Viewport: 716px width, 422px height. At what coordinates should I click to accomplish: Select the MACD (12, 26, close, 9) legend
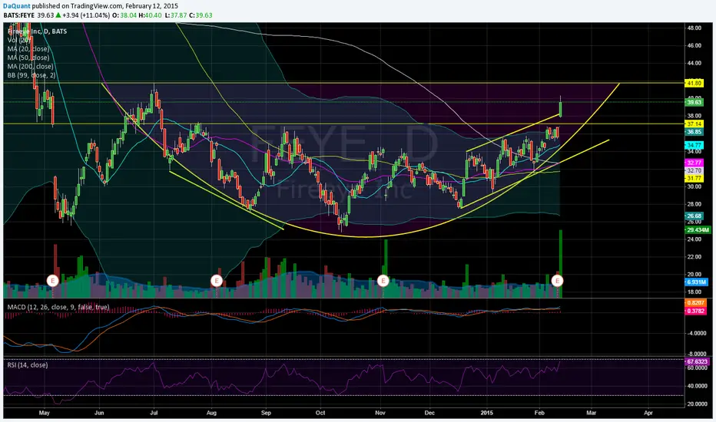pos(58,307)
